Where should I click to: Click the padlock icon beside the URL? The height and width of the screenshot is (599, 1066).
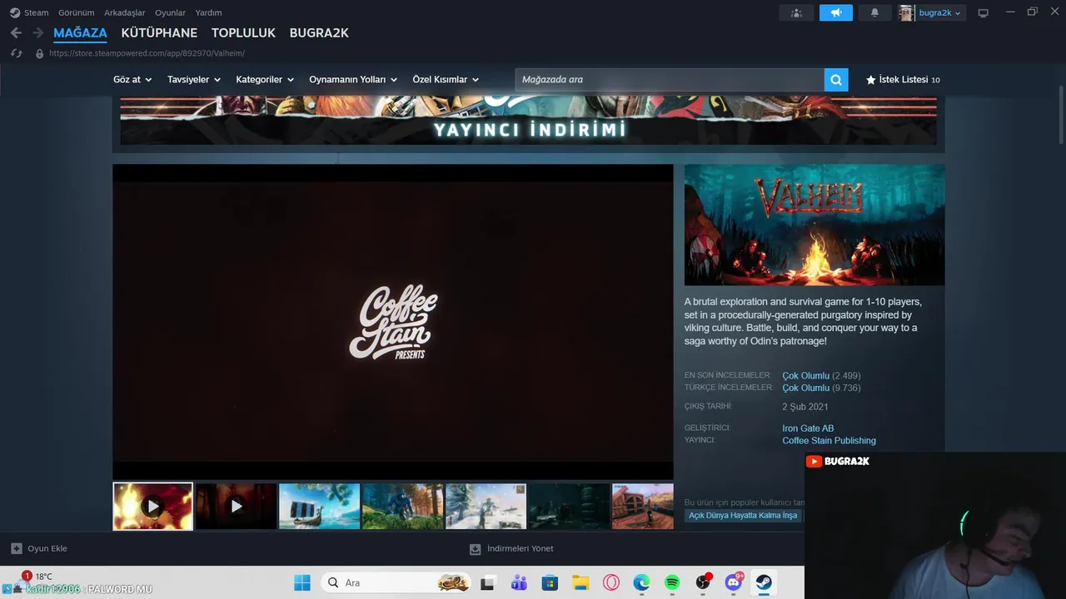[39, 53]
